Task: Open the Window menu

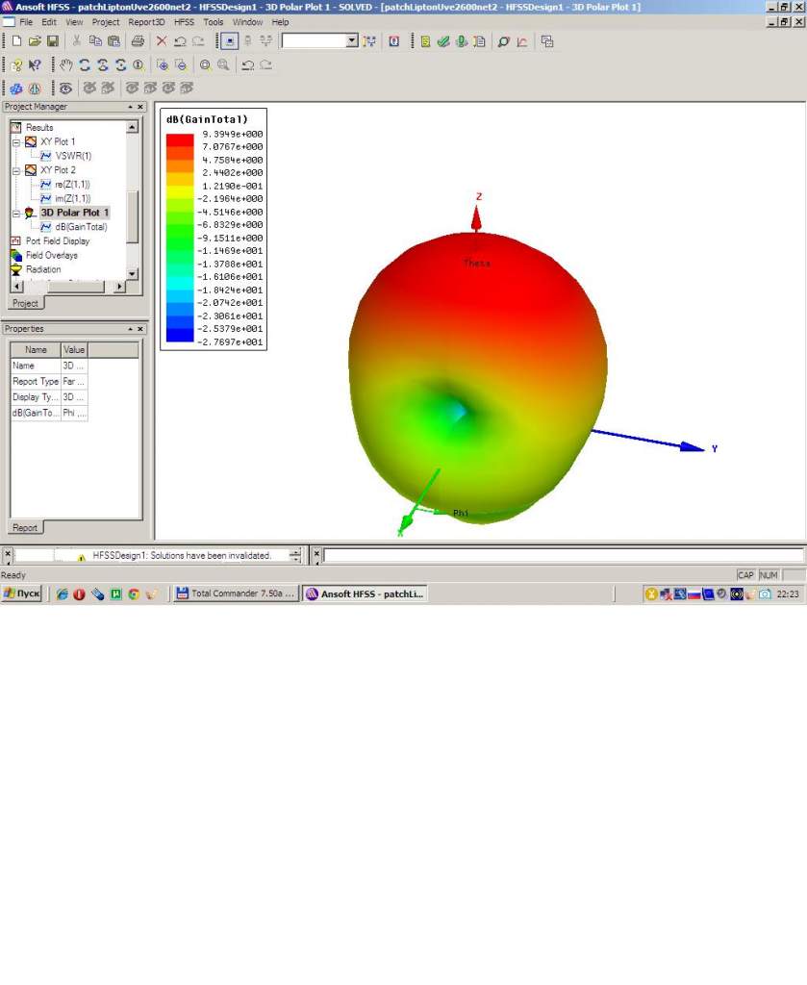Action: coord(247,22)
